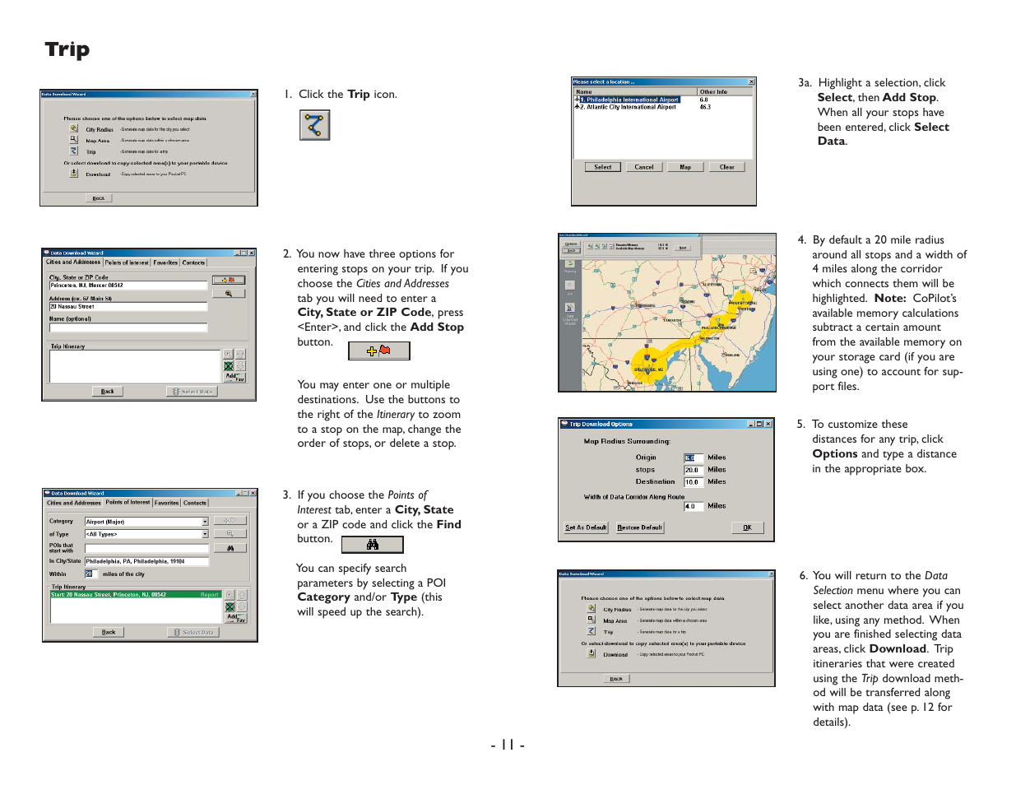
Task: Click POIs that start with field
Action: [147, 548]
